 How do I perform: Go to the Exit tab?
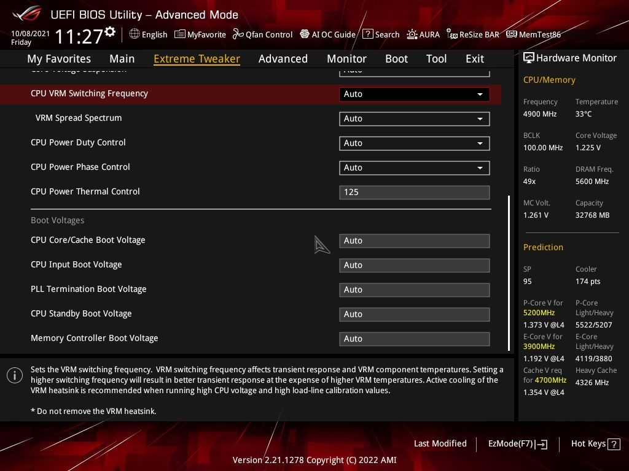point(475,59)
